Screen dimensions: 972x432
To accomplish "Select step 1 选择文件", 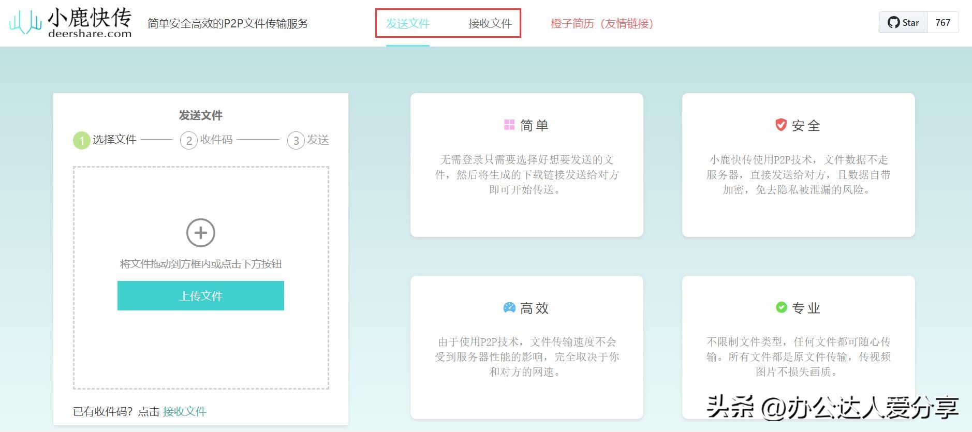I will pyautogui.click(x=105, y=140).
